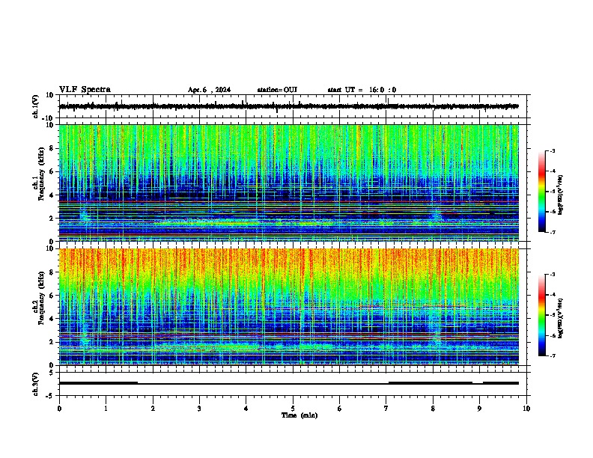
Task: Click the '-3' tick on ch.1 colorbar
Action: point(552,150)
